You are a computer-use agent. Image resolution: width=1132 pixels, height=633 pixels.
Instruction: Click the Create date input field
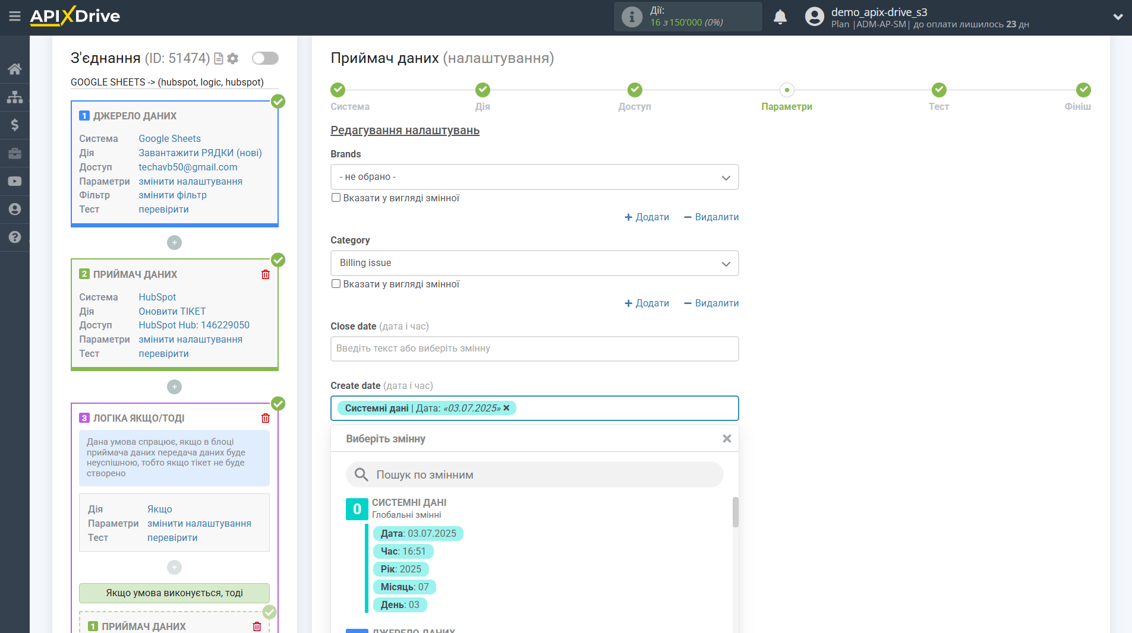(x=534, y=409)
